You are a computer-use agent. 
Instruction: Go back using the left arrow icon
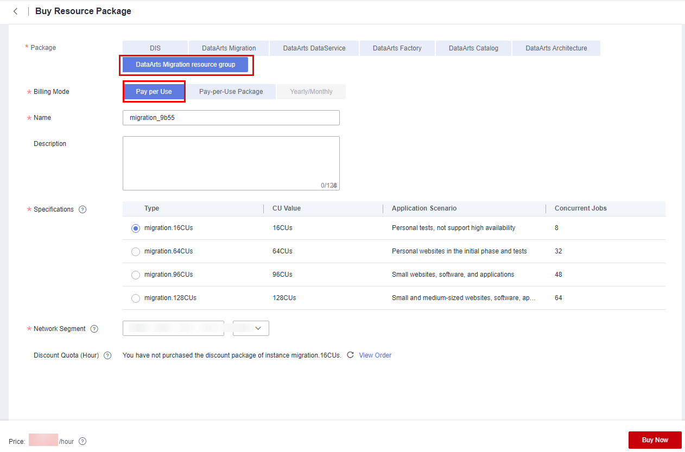tap(15, 11)
